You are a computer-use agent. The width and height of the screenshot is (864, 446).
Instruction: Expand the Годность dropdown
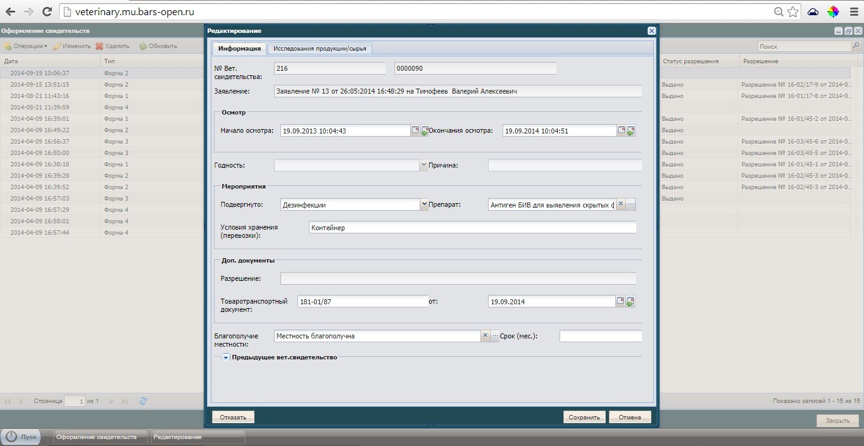[423, 165]
